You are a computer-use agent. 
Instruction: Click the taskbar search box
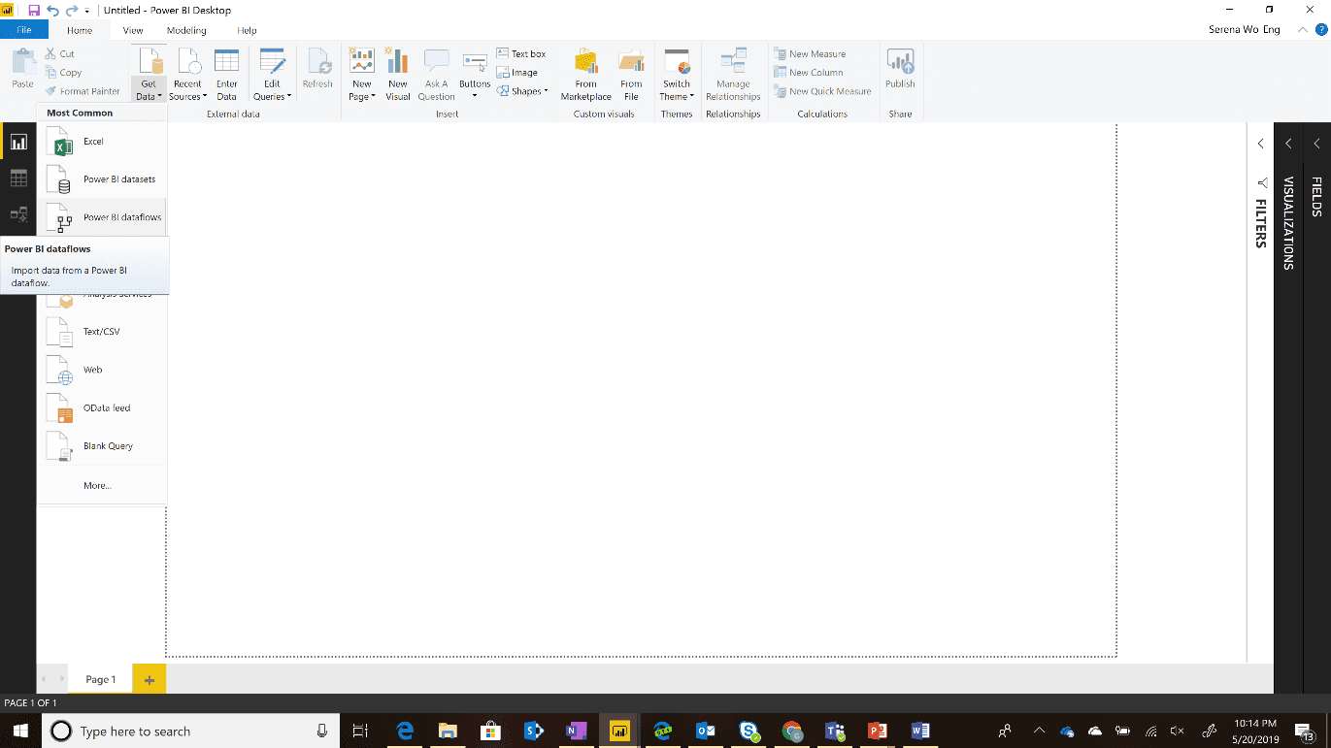tap(191, 732)
